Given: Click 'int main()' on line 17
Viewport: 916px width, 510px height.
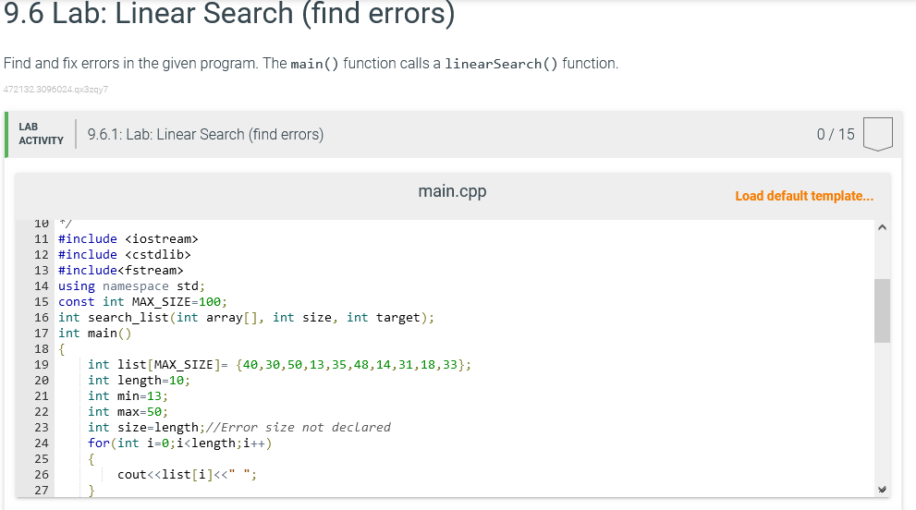Looking at the screenshot, I should 94,334.
